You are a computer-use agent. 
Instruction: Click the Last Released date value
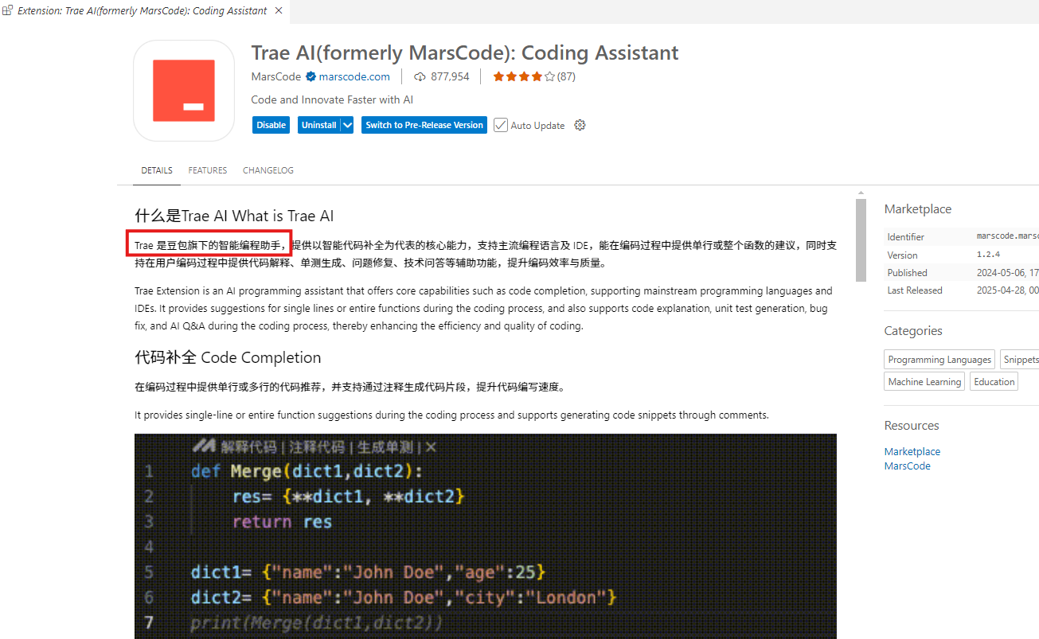1007,290
